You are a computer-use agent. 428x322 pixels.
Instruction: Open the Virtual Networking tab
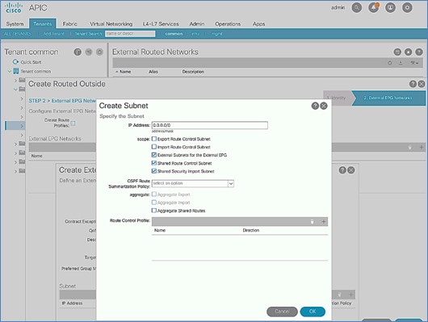pyautogui.click(x=111, y=24)
